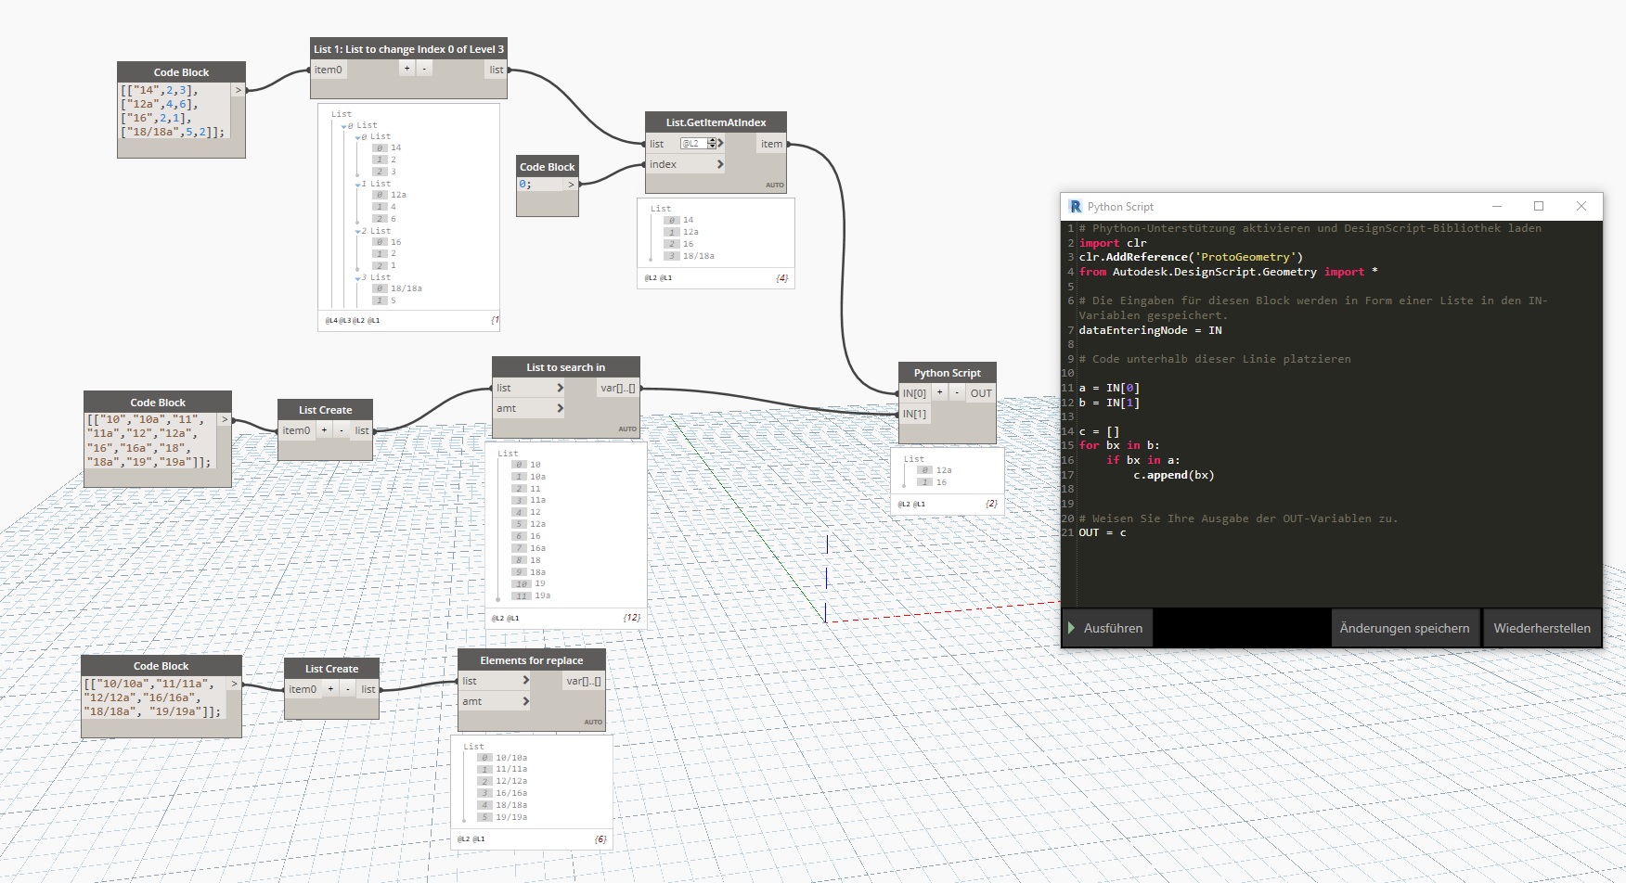Collapse the outermost 0 List in List 1 preview
Viewport: 1626px width, 883px height.
point(344,126)
